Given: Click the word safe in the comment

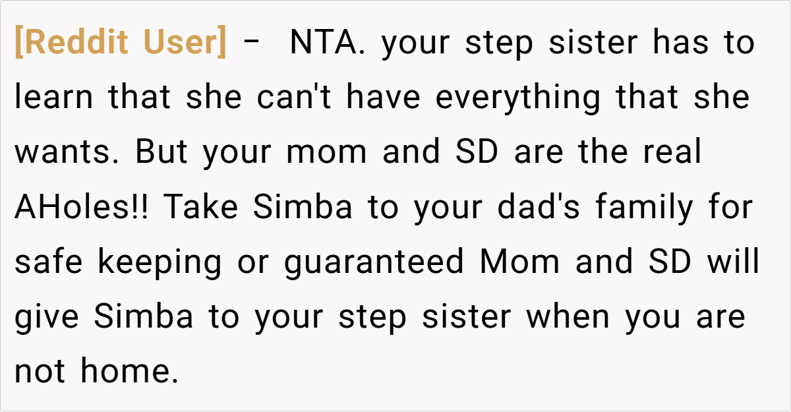Looking at the screenshot, I should click(49, 263).
